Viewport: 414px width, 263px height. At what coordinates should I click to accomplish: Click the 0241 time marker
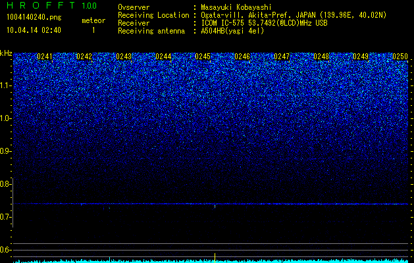45,57
